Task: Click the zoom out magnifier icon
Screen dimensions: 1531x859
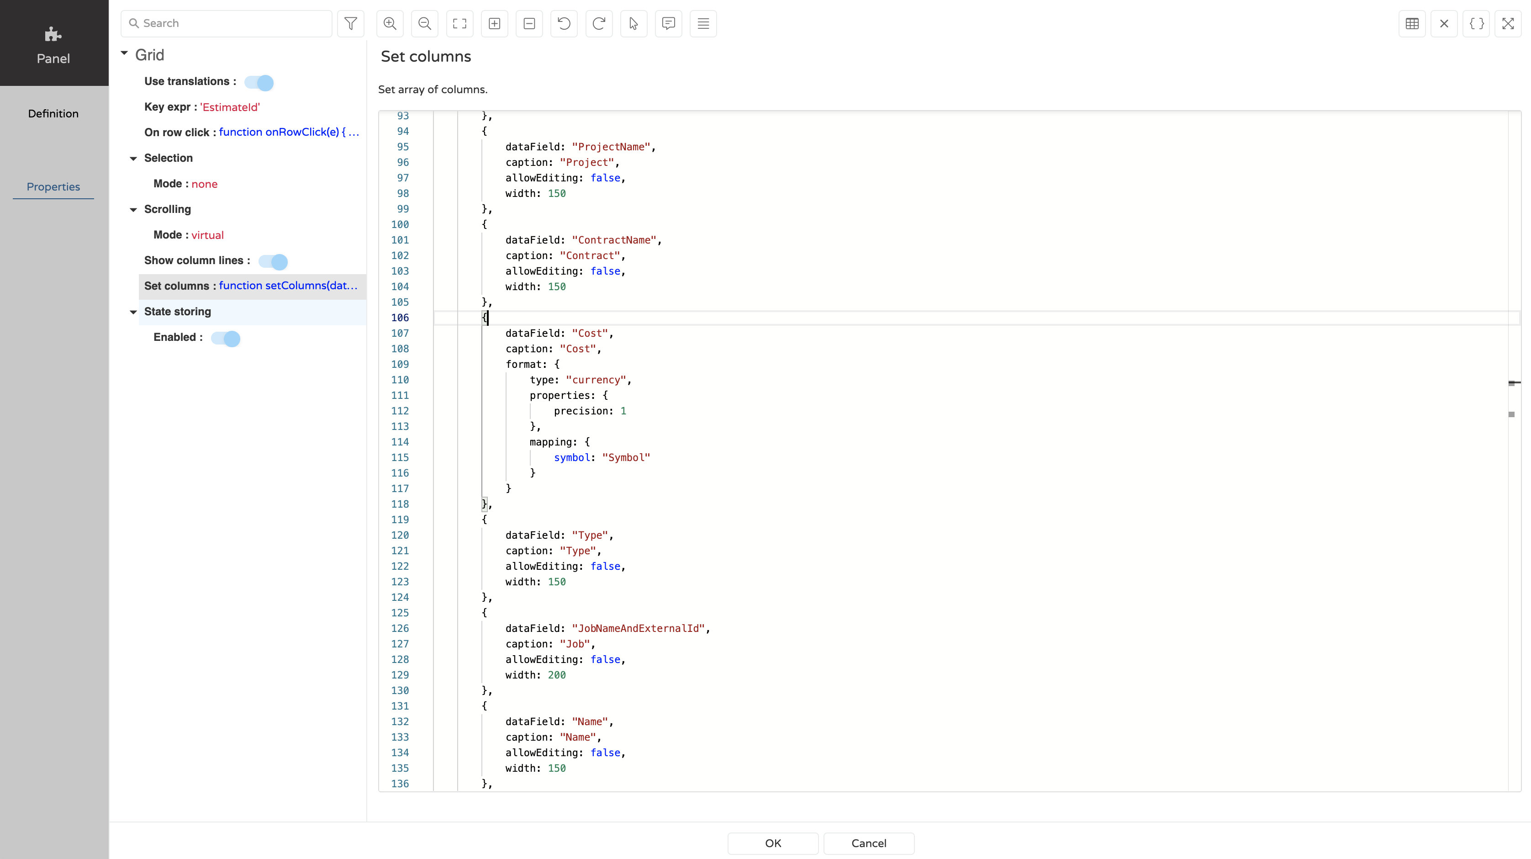Action: 424,24
